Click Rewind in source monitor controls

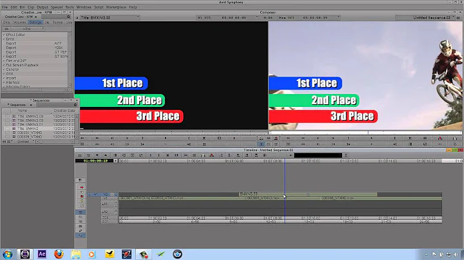82,138
